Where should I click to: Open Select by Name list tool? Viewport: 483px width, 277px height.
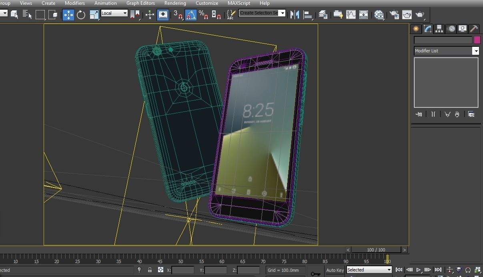(27, 15)
